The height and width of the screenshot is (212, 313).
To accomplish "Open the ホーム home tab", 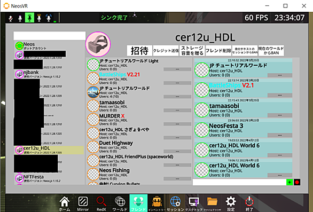I will 65,203.
